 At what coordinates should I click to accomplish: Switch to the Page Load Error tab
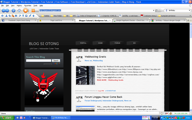56,20
